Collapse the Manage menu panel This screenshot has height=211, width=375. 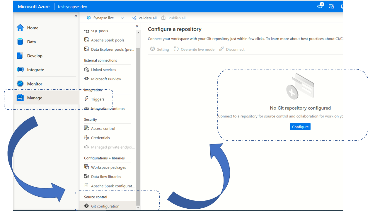click(x=137, y=26)
